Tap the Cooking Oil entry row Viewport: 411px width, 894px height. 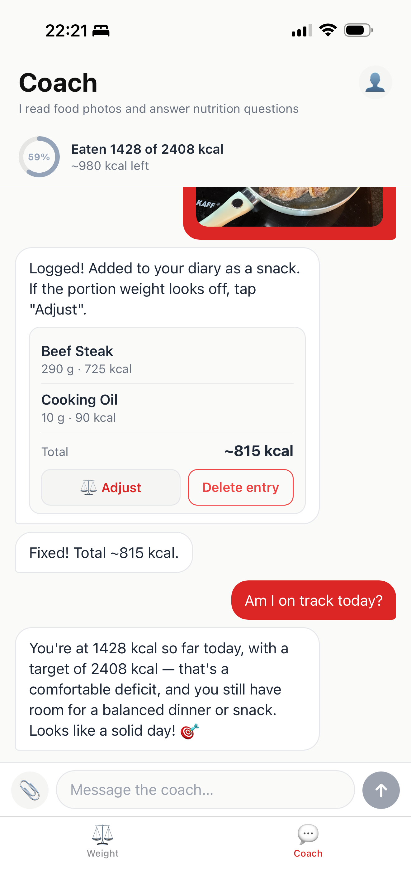(x=168, y=408)
